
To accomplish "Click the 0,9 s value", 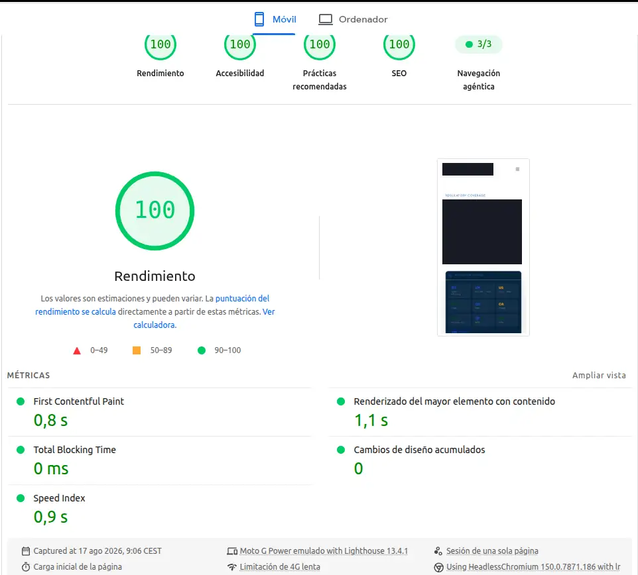I will pyautogui.click(x=51, y=517).
